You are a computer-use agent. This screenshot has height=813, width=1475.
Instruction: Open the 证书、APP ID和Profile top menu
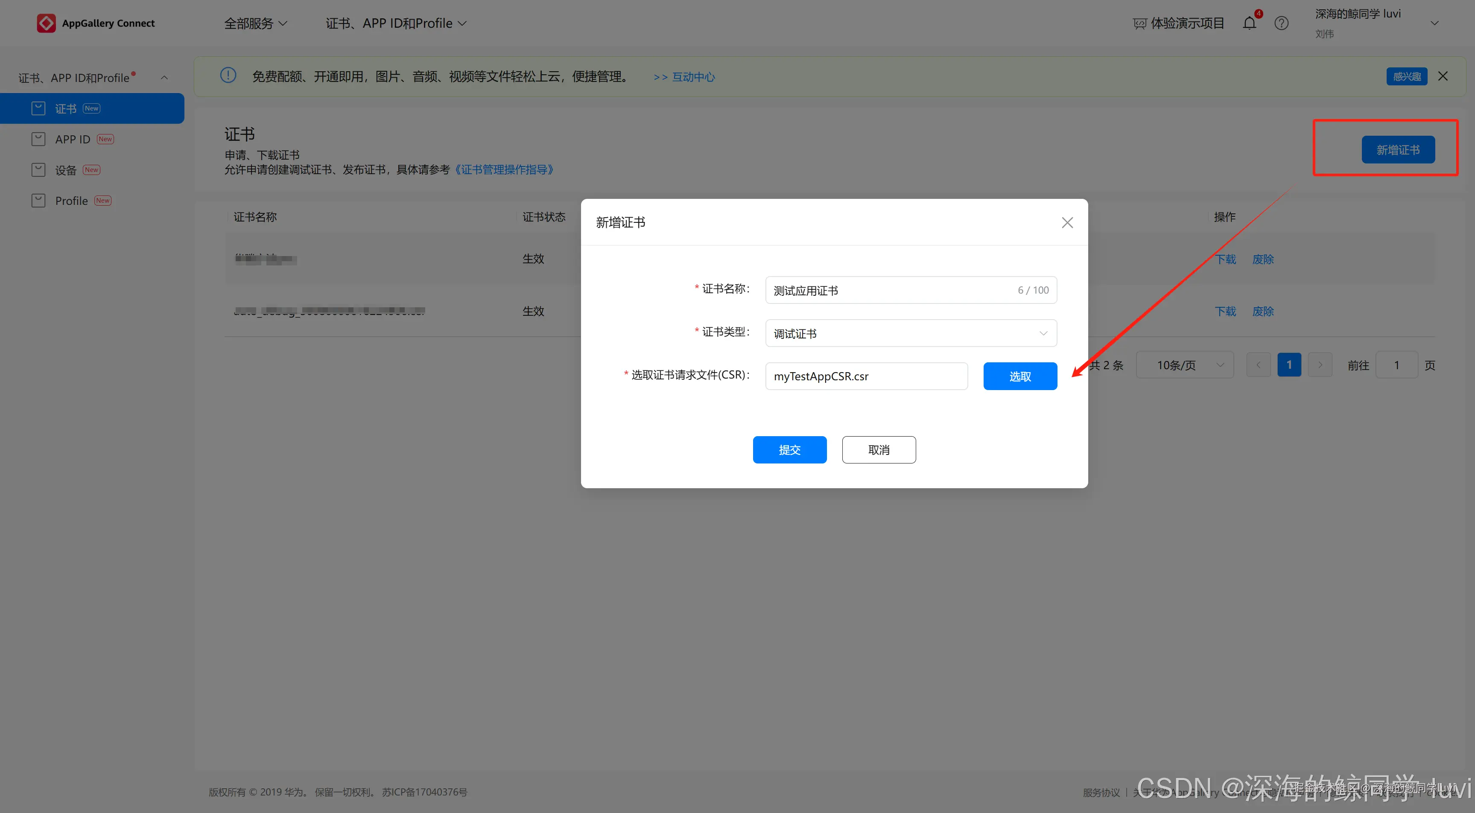[396, 23]
